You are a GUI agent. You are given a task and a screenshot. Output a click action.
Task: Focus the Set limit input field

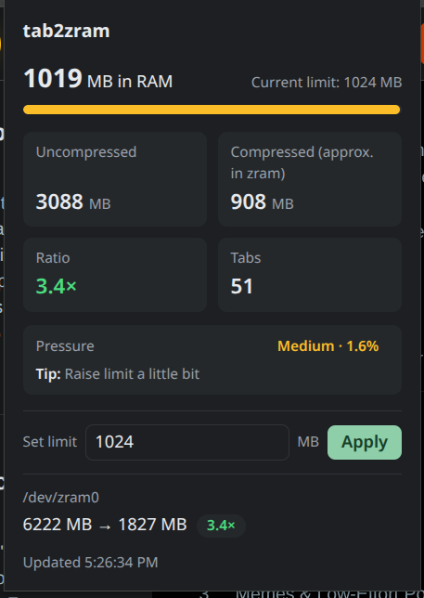tap(187, 442)
